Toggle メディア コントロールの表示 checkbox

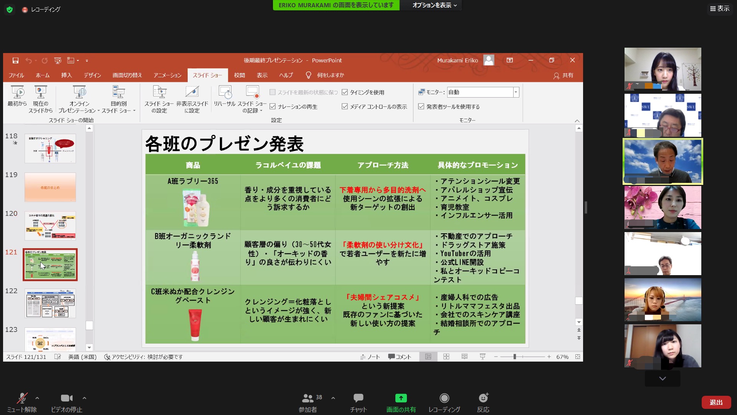tap(345, 106)
